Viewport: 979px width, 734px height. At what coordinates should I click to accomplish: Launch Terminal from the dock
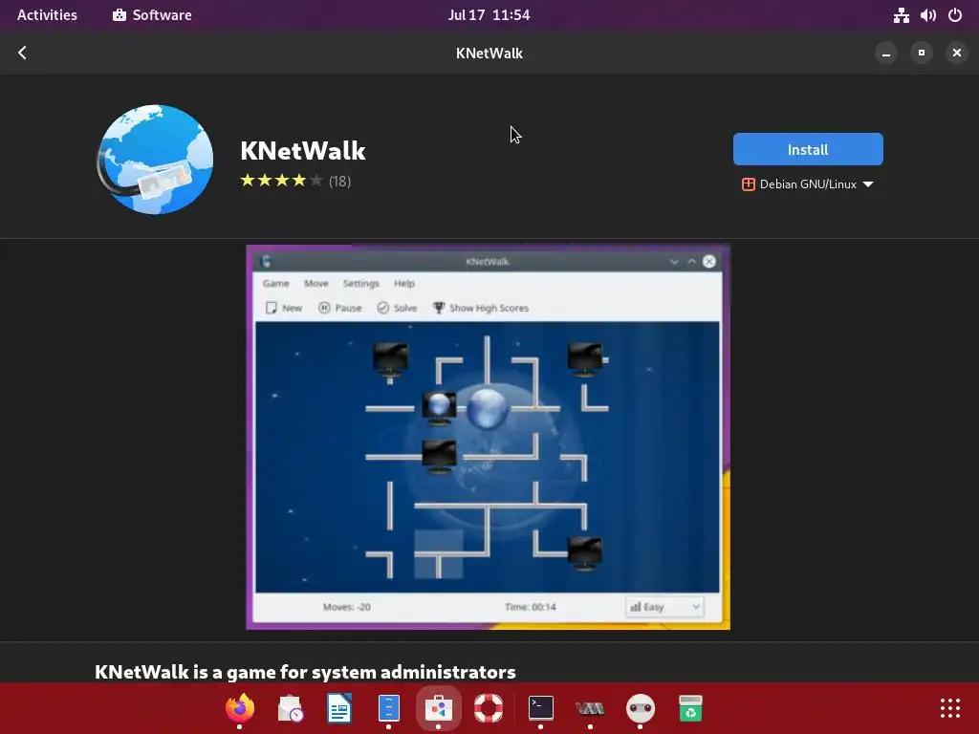click(x=541, y=708)
